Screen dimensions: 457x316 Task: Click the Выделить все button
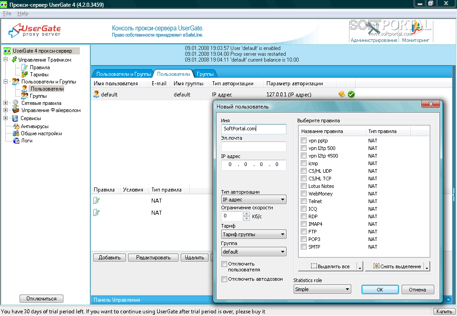pos(331,266)
